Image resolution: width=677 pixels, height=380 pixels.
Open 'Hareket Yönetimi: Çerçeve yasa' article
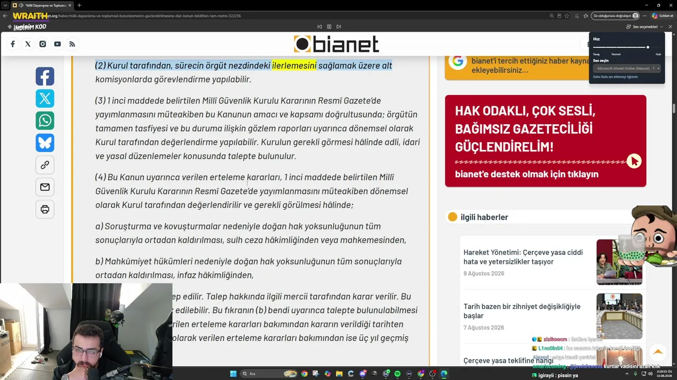pyautogui.click(x=523, y=256)
